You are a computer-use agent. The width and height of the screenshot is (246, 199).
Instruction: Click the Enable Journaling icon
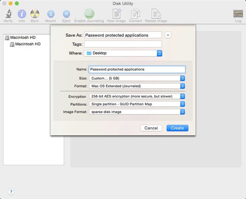[89, 14]
